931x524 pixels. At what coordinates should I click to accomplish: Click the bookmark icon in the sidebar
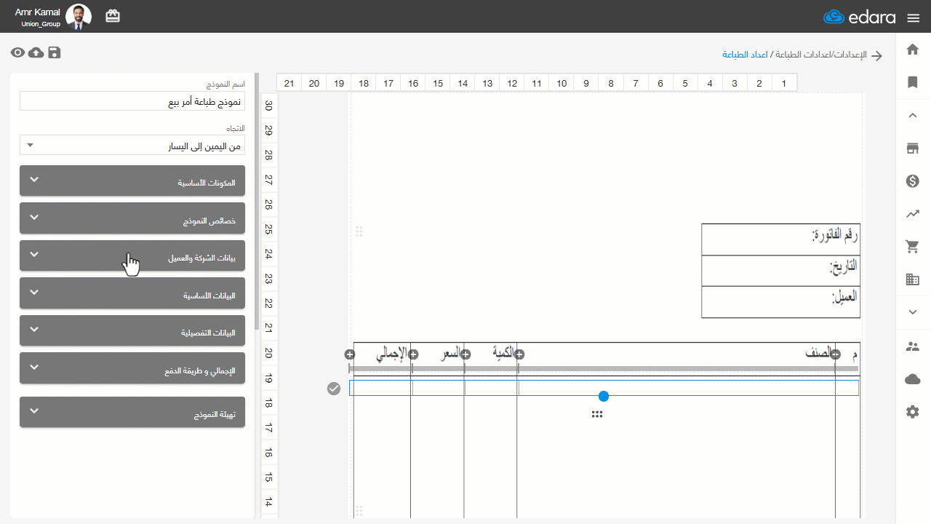[913, 82]
